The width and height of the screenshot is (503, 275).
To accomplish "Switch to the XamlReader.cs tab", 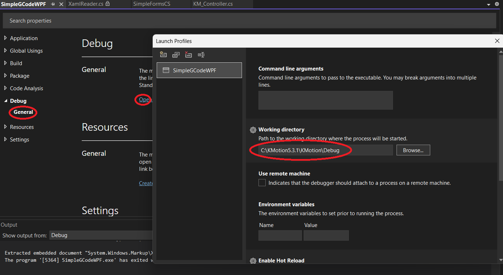I will [86, 4].
